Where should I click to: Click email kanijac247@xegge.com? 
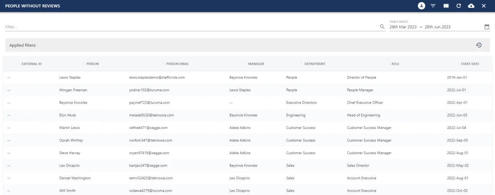coord(148,165)
